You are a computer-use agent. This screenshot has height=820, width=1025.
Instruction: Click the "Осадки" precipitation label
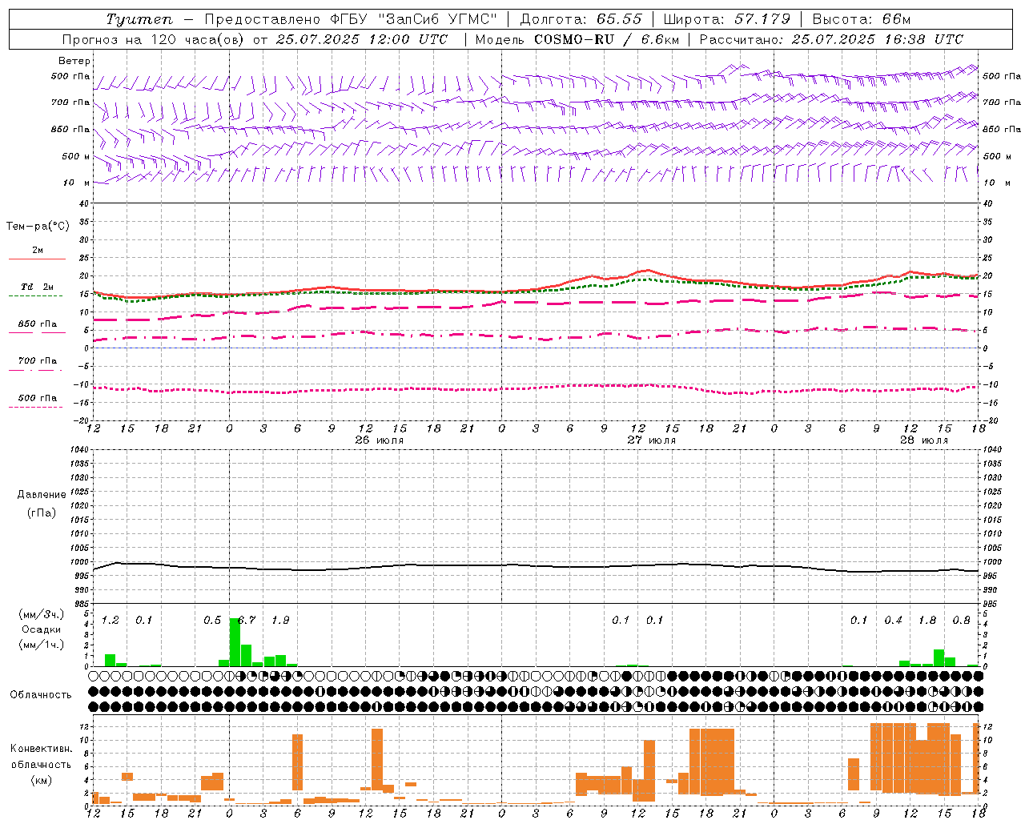tap(41, 629)
